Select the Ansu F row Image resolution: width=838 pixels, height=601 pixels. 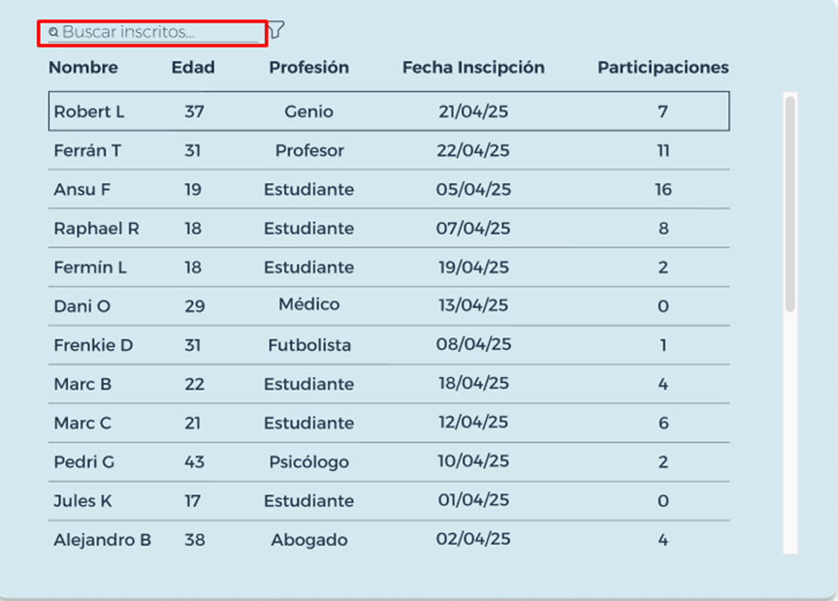click(x=389, y=190)
